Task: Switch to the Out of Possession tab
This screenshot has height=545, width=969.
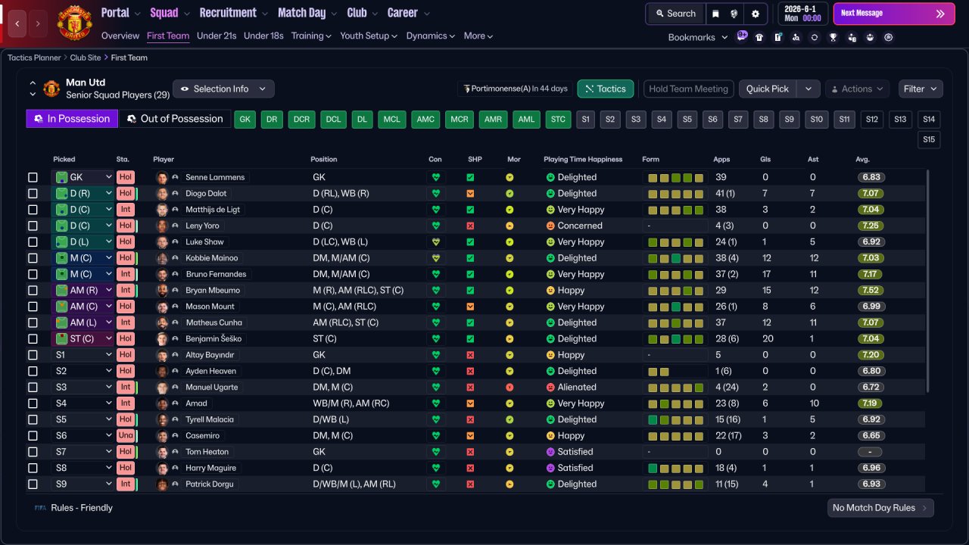Action: pos(175,119)
